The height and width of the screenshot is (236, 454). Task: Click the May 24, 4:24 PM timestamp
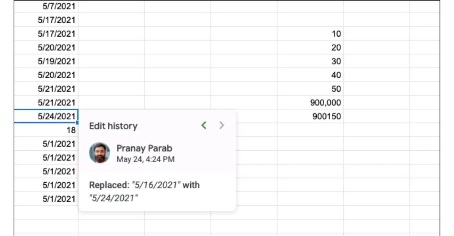[x=145, y=159]
